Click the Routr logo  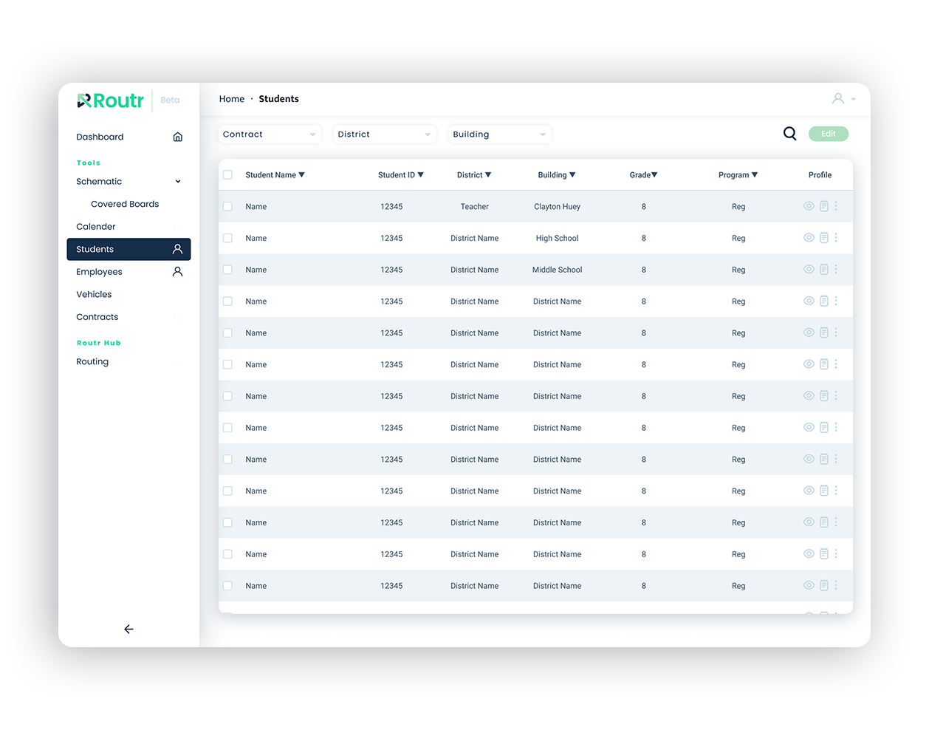tap(109, 100)
